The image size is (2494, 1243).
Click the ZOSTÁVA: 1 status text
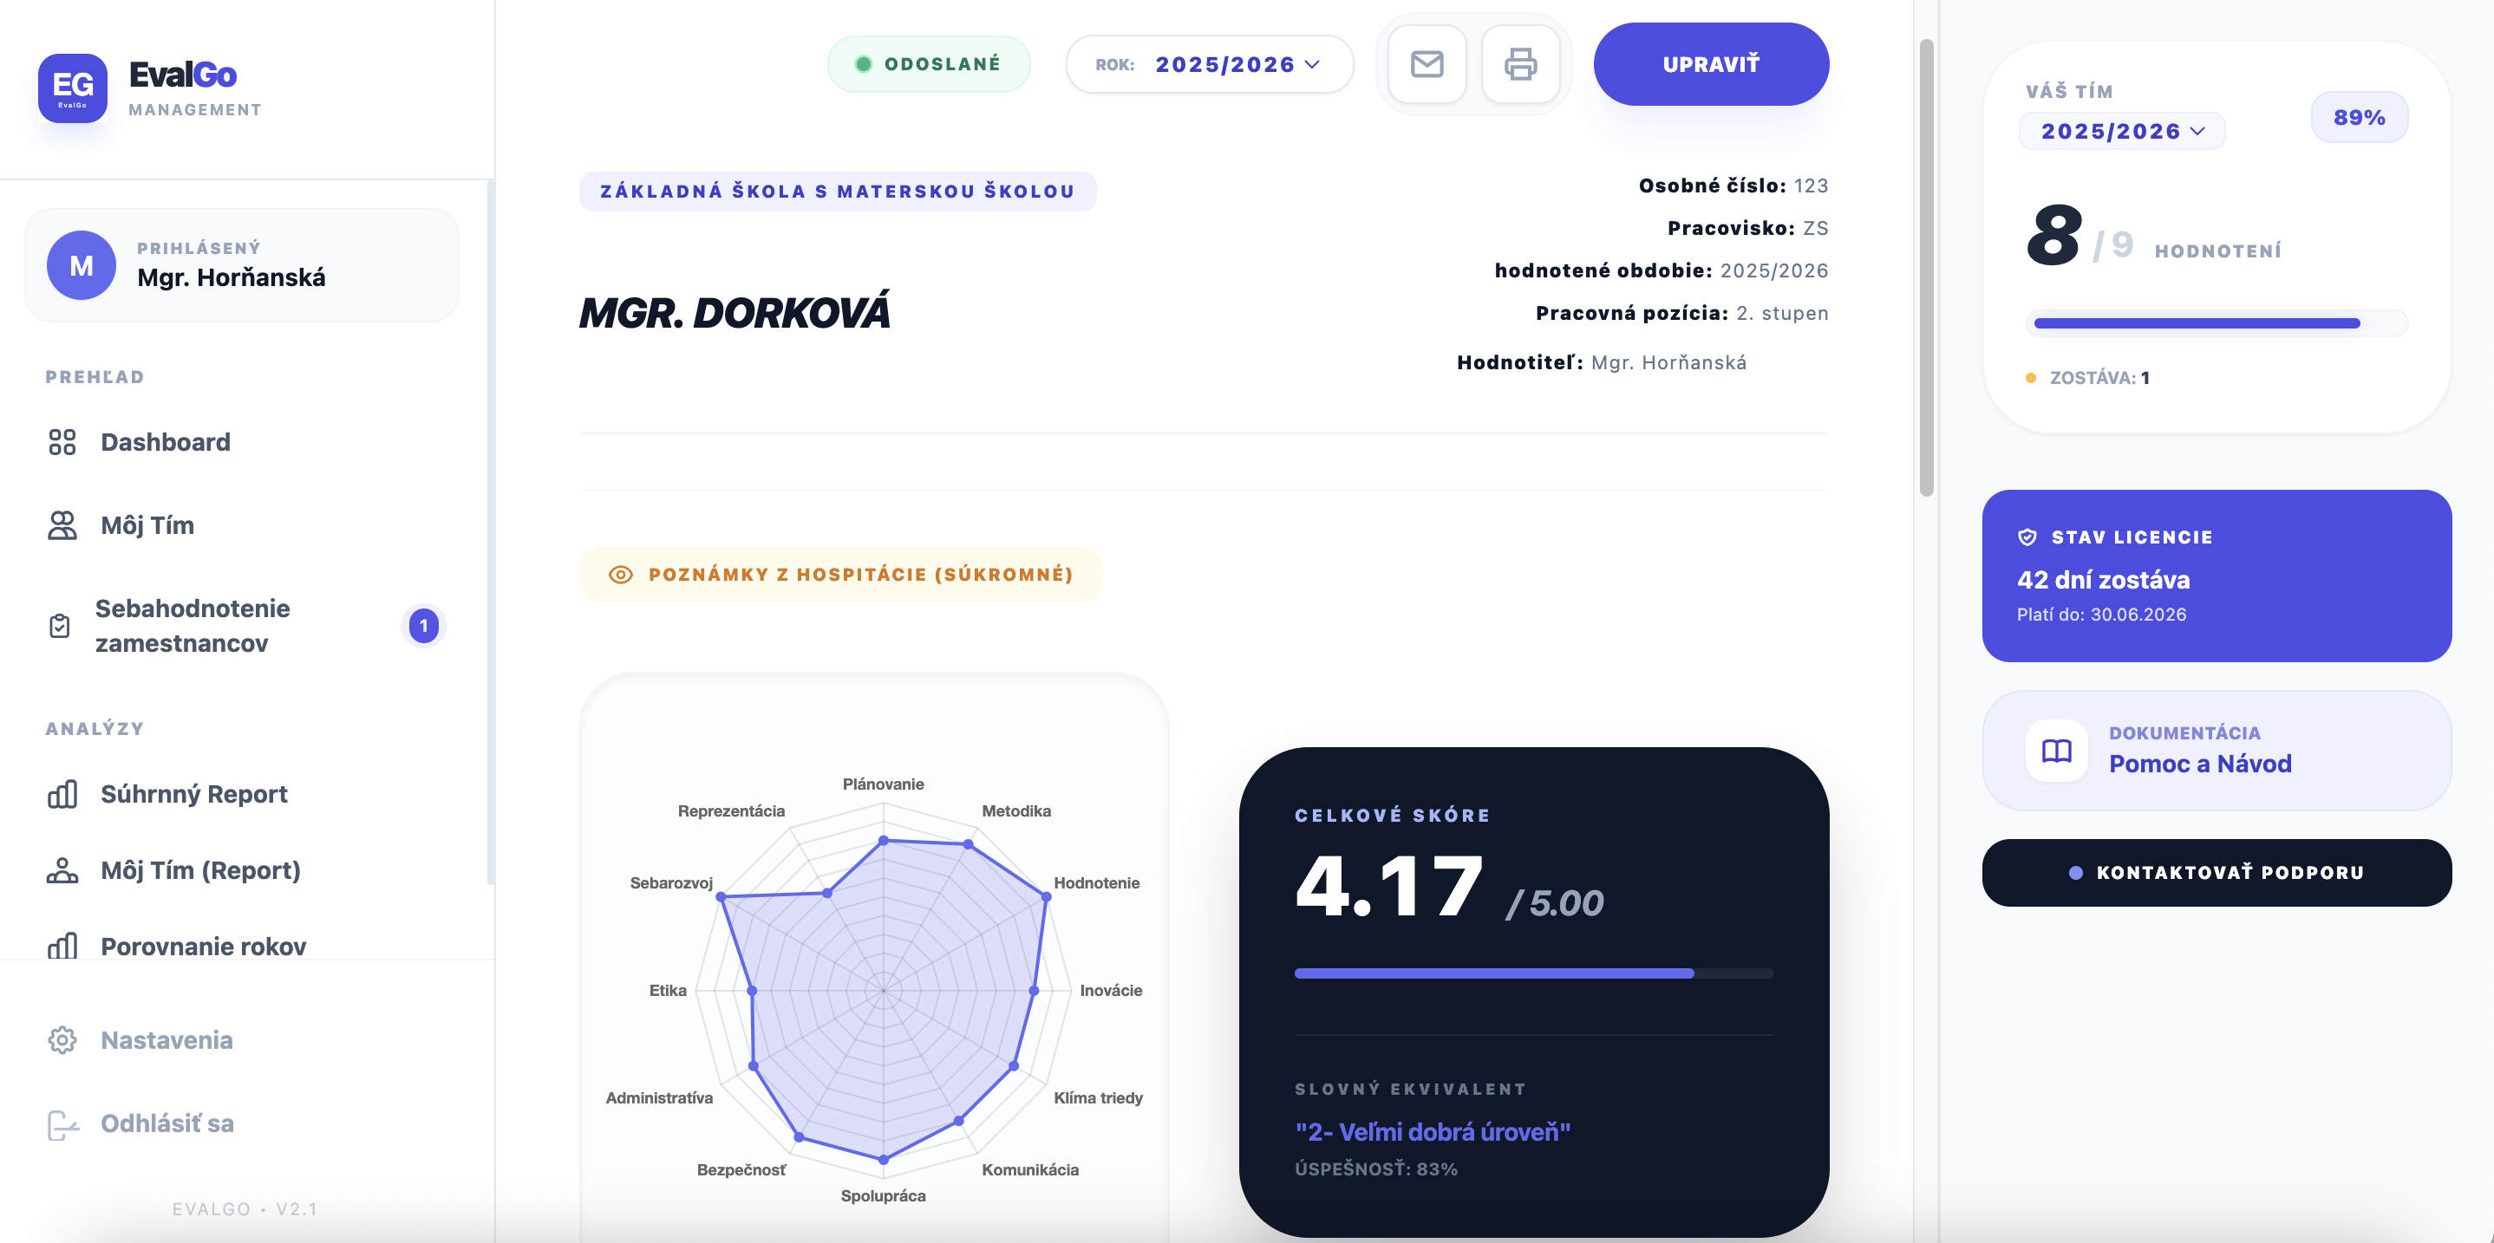[x=2099, y=378]
